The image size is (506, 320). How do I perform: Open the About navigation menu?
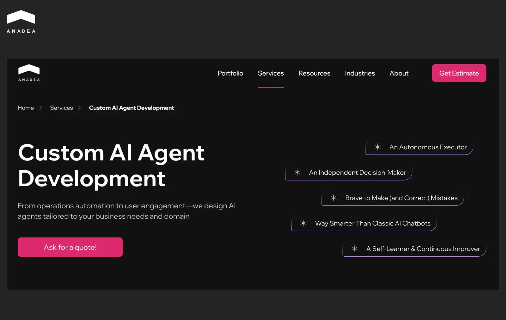pos(399,73)
